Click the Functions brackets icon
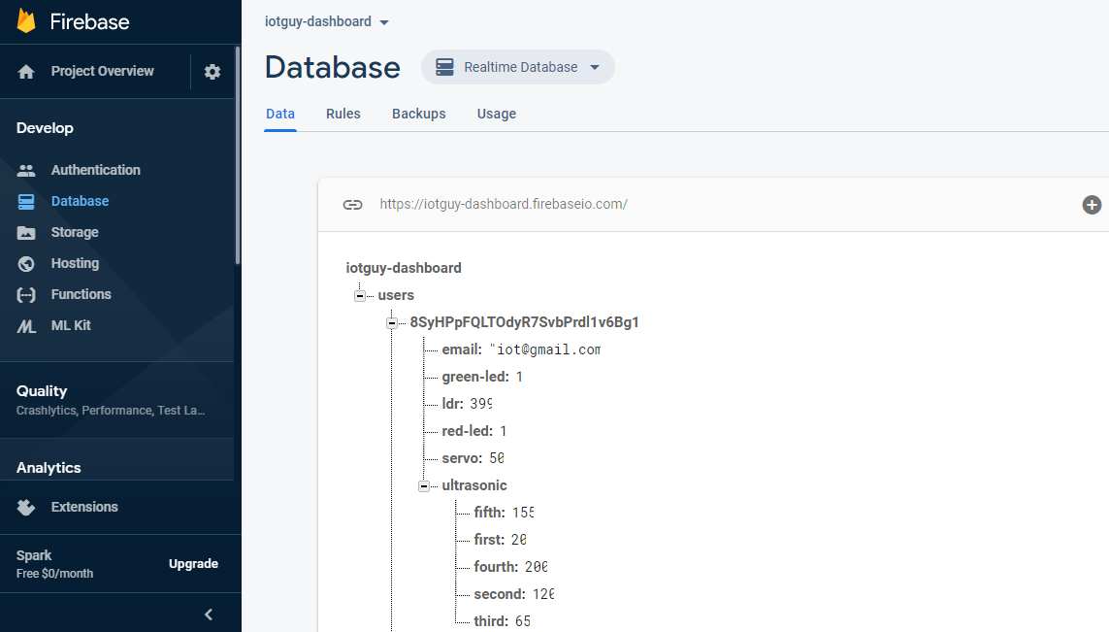Screen dimensions: 1109x632 pos(26,295)
